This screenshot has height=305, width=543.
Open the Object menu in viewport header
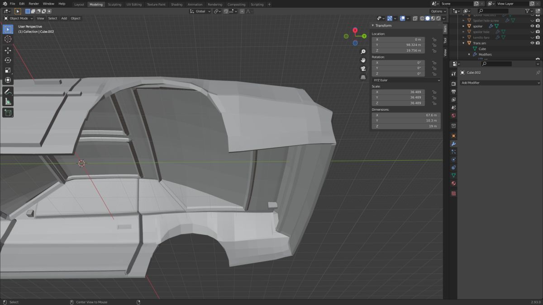click(76, 19)
